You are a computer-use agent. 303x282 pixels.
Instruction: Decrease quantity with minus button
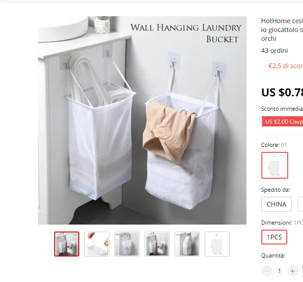267,271
